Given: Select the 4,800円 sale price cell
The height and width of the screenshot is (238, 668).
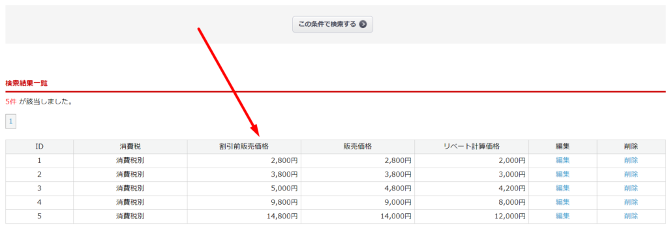Looking at the screenshot, I should [x=358, y=188].
